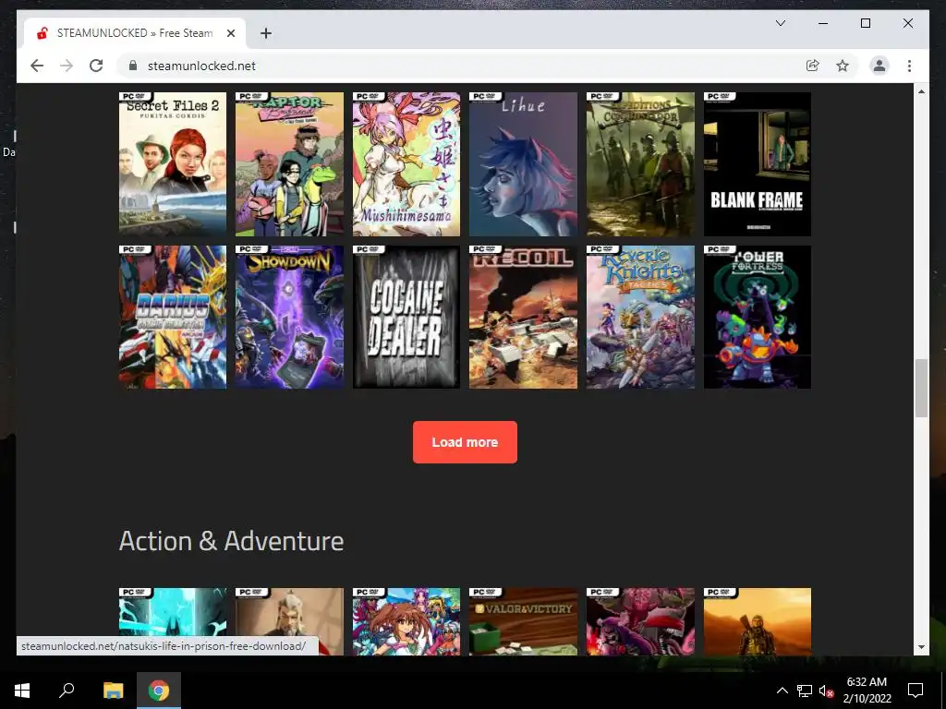
Task: Open the orange desert soldier cover
Action: [758, 621]
